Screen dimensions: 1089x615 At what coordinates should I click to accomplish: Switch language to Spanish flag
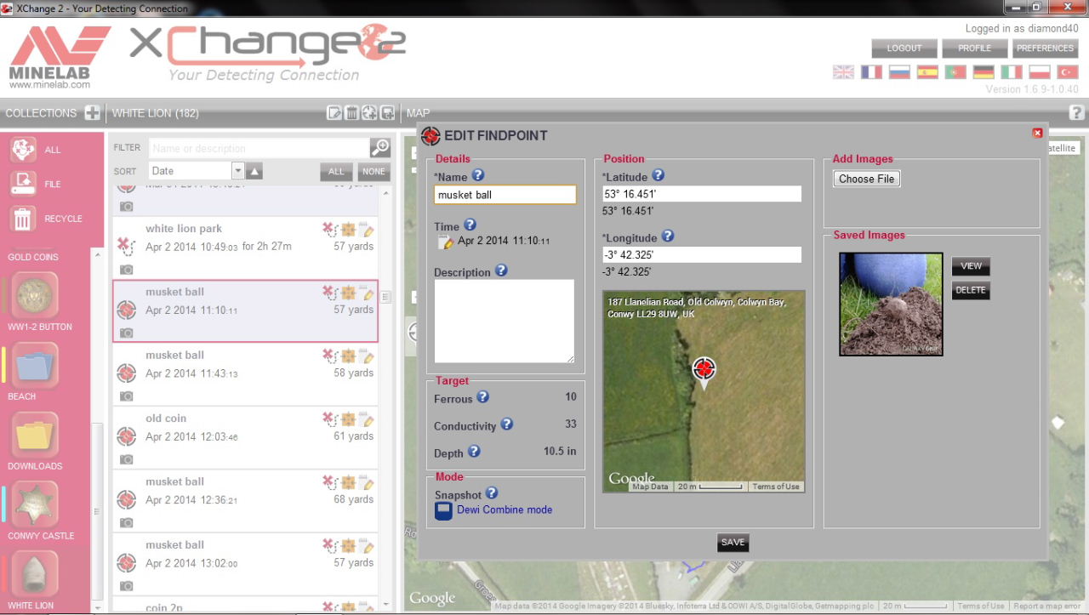[927, 72]
